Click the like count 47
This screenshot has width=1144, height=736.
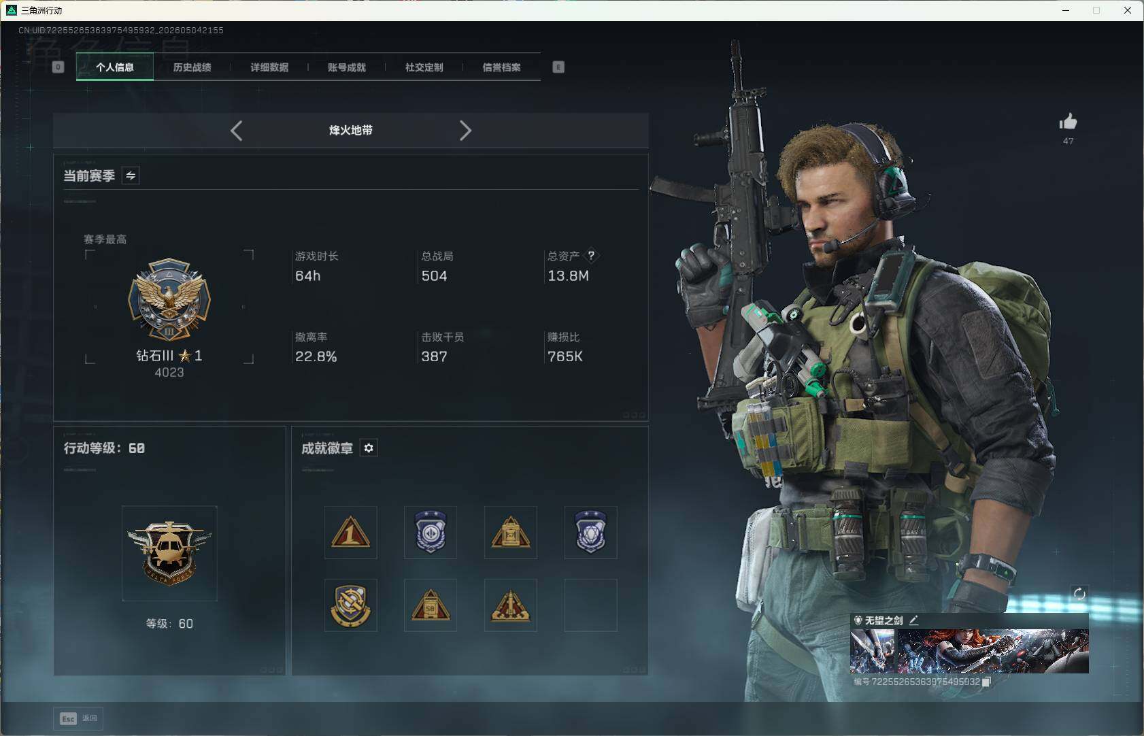pos(1068,141)
